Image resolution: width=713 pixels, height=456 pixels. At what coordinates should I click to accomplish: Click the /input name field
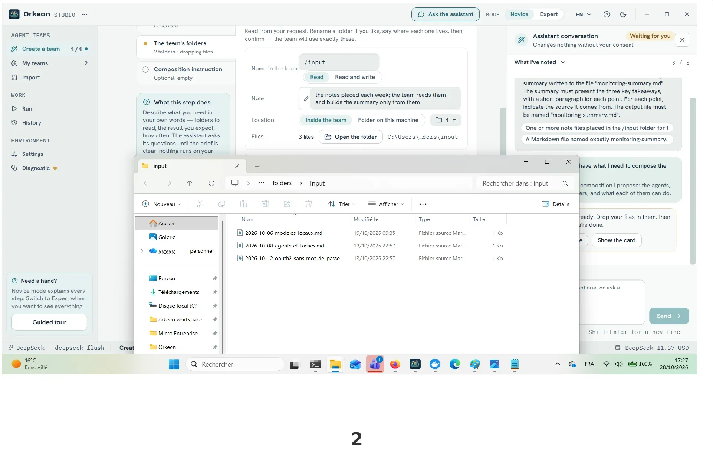[339, 62]
